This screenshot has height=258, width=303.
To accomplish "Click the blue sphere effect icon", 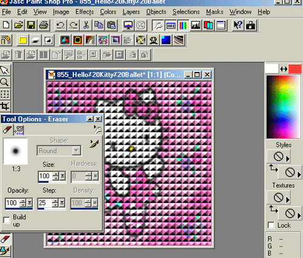I will pos(166,40).
